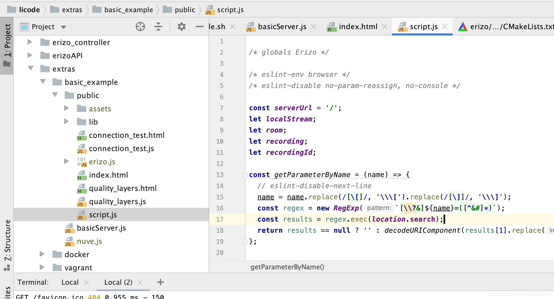Hide the Project panel with minus icon

[199, 27]
